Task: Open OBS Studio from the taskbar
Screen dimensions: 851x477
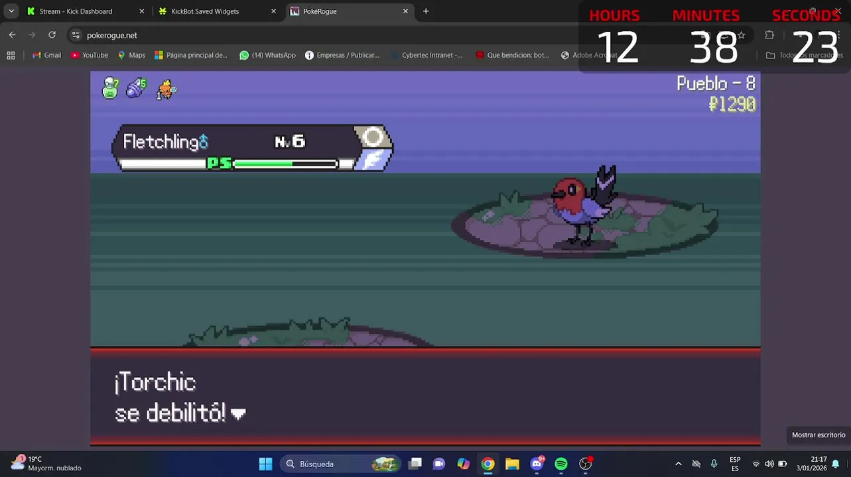Action: tap(586, 464)
